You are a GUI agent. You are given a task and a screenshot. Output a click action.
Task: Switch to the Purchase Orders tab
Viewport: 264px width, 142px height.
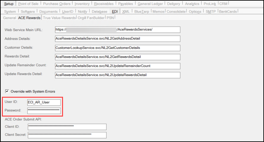[57, 4]
